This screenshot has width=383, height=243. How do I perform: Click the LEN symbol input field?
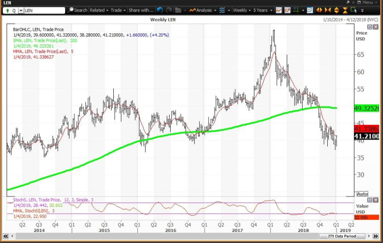coord(44,10)
